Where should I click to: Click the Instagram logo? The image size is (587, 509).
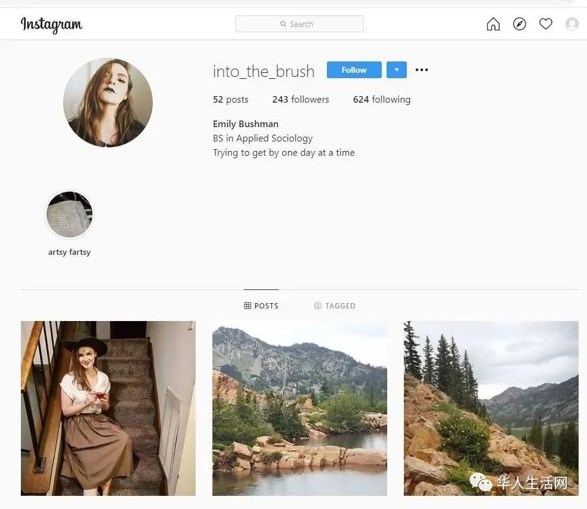tap(51, 24)
